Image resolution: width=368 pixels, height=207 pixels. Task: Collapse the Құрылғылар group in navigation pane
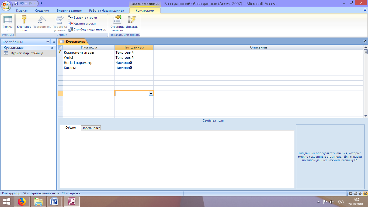(x=52, y=48)
